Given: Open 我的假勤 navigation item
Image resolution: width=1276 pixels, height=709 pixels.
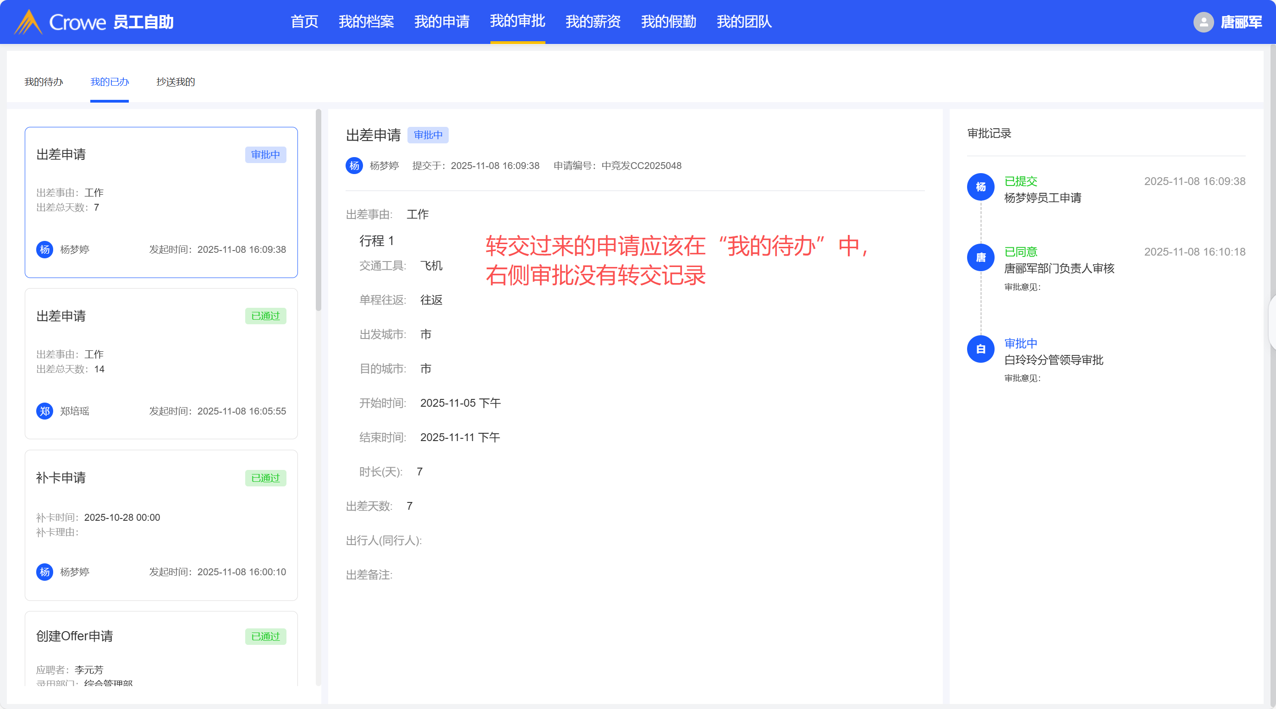Looking at the screenshot, I should tap(668, 22).
